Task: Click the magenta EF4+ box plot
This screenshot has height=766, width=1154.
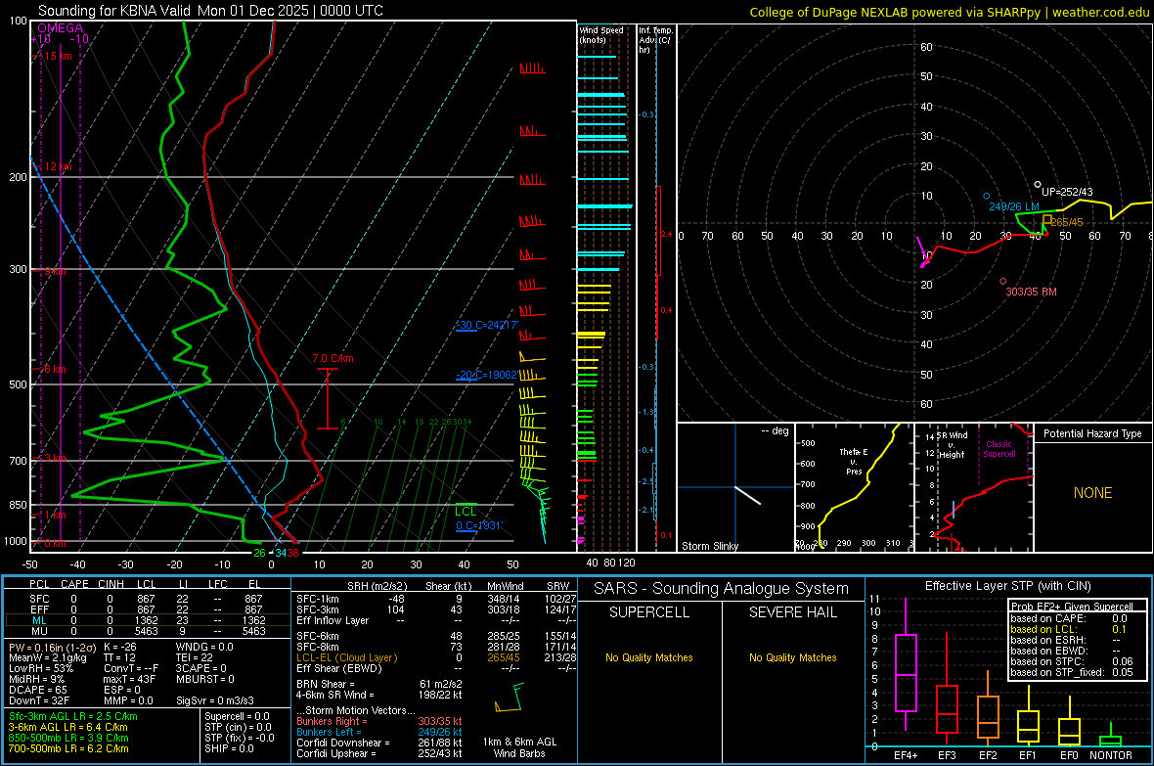Action: pyautogui.click(x=906, y=664)
